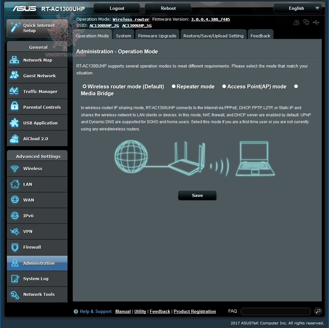This screenshot has height=328, width=329.
Task: Click the System Log notepad icon
Action: [15, 279]
